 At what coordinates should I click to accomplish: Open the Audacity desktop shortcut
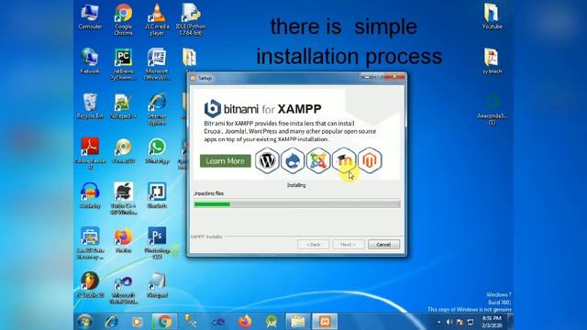coord(90,195)
